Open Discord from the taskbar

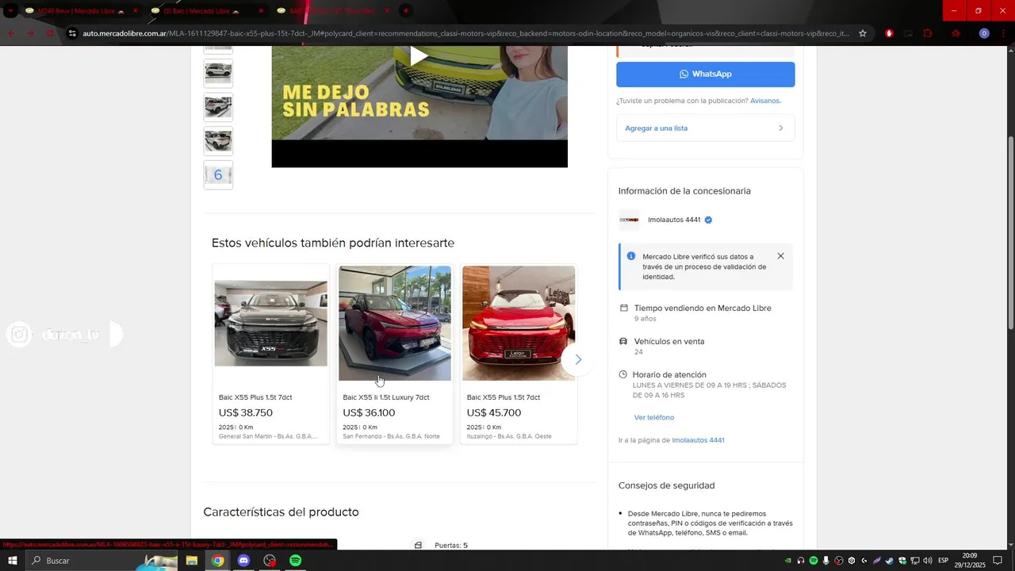(x=243, y=561)
